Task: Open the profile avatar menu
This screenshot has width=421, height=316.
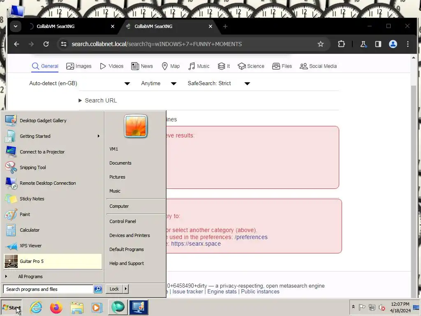Action: [393, 44]
